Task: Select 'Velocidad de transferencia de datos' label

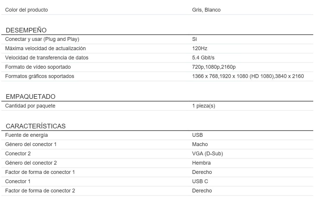Action: click(47, 58)
